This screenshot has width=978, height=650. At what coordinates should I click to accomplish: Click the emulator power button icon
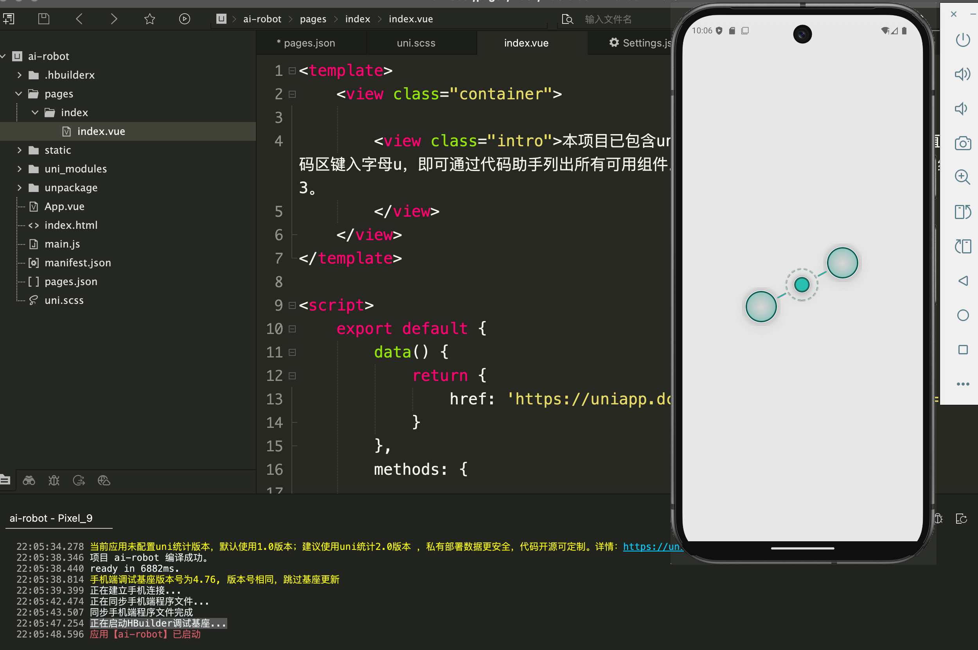coord(963,40)
